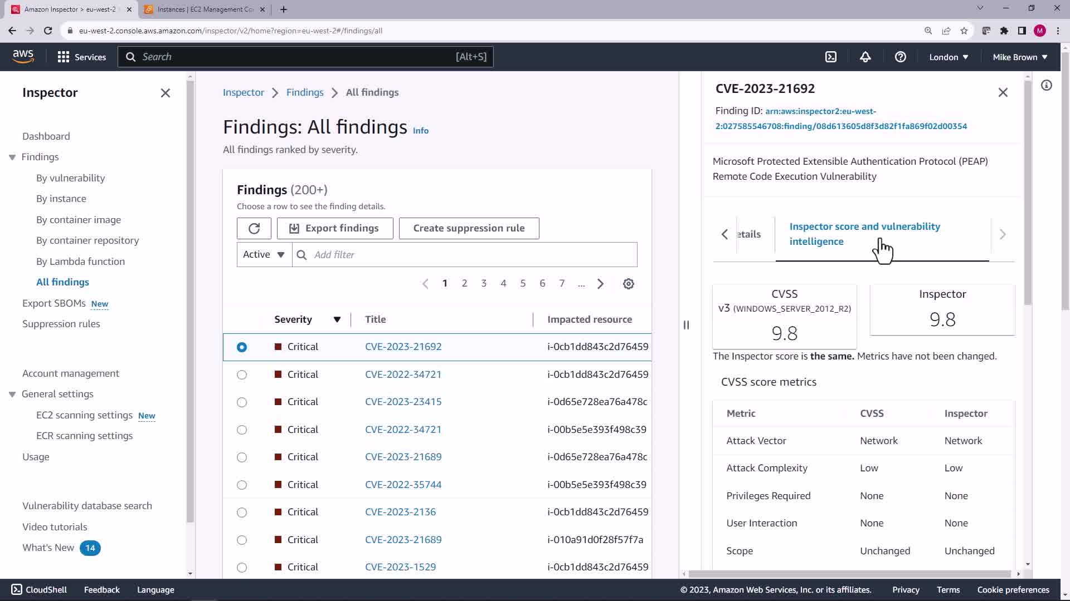Open the Services grid menu
Screen dimensions: 1070x601
pos(64,57)
